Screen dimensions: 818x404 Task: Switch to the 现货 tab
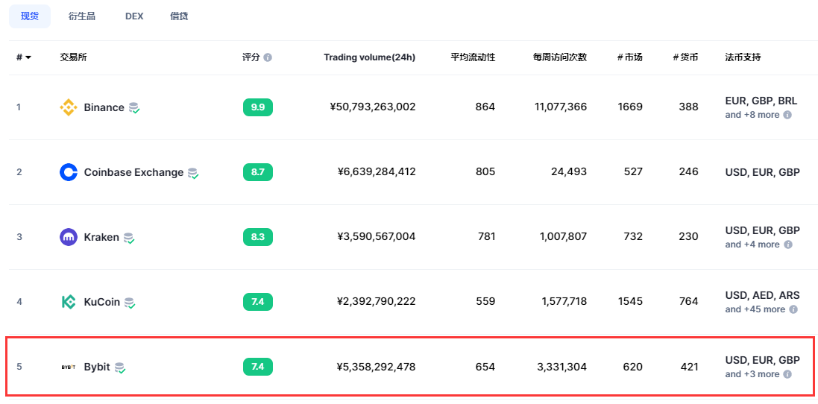30,16
